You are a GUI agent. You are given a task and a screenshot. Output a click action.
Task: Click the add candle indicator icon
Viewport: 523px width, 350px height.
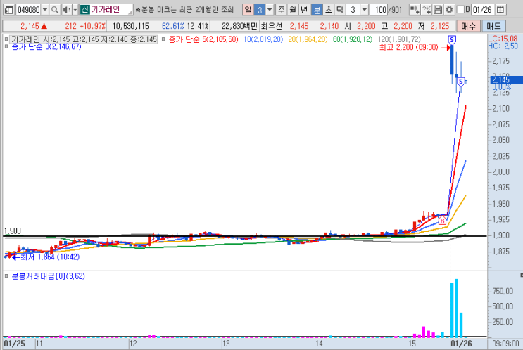(x=415, y=10)
